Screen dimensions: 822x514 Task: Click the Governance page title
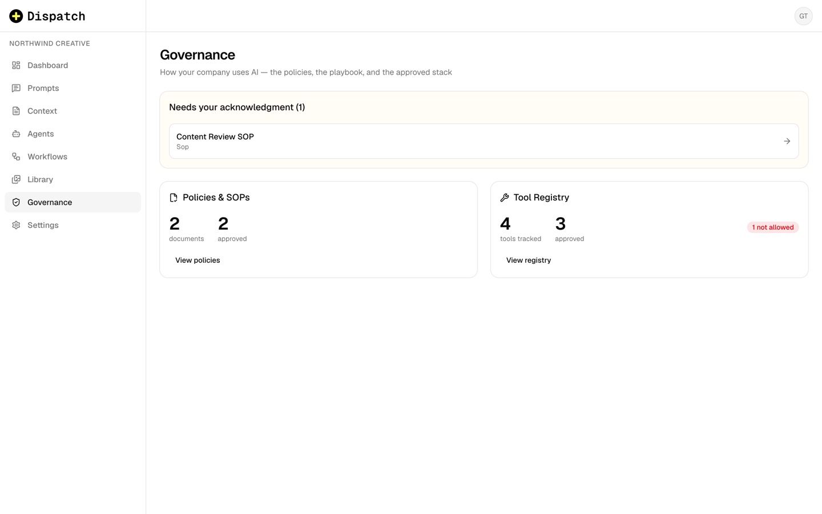pyautogui.click(x=198, y=55)
